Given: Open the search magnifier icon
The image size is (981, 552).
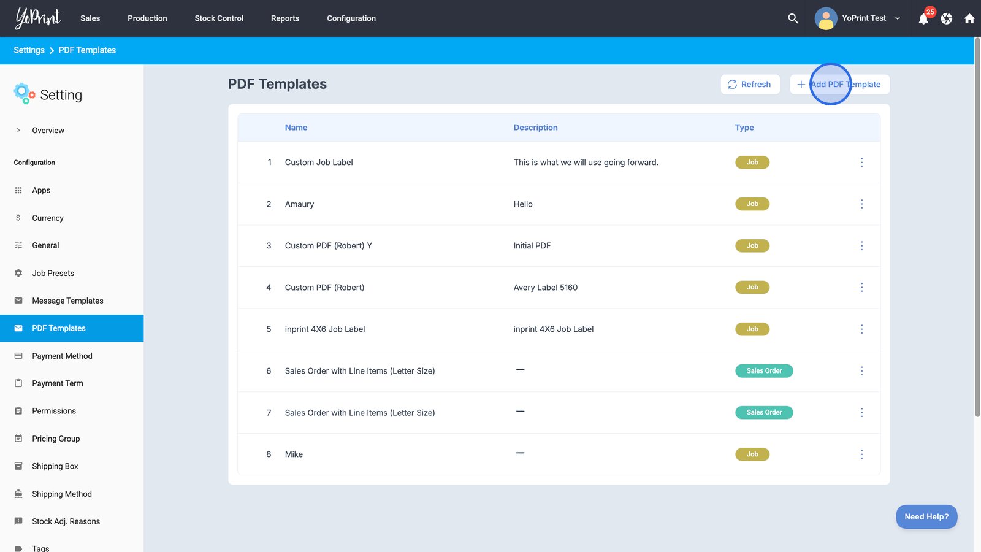Looking at the screenshot, I should point(793,18).
